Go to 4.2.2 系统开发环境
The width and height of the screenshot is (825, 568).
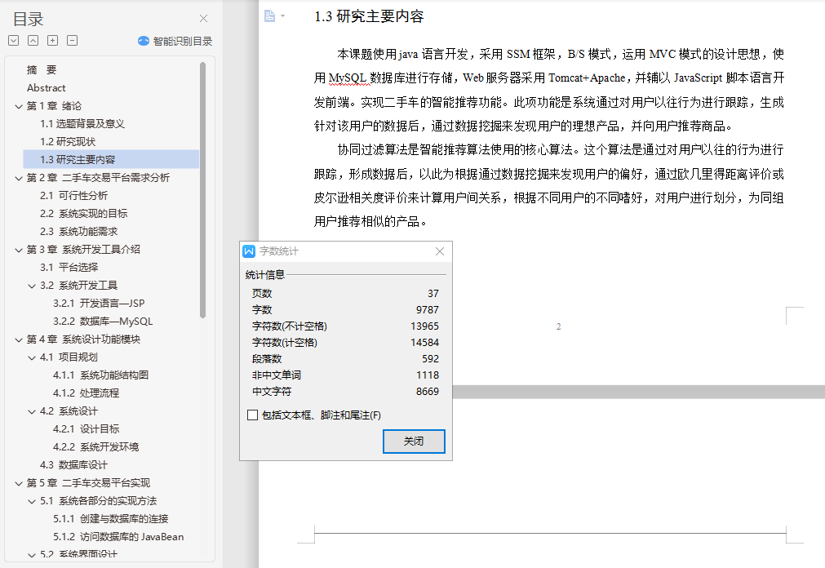(x=95, y=447)
